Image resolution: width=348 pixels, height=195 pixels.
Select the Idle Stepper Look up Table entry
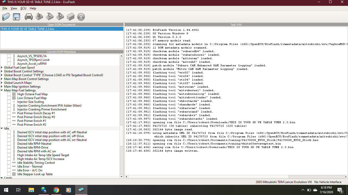click(x=35, y=174)
